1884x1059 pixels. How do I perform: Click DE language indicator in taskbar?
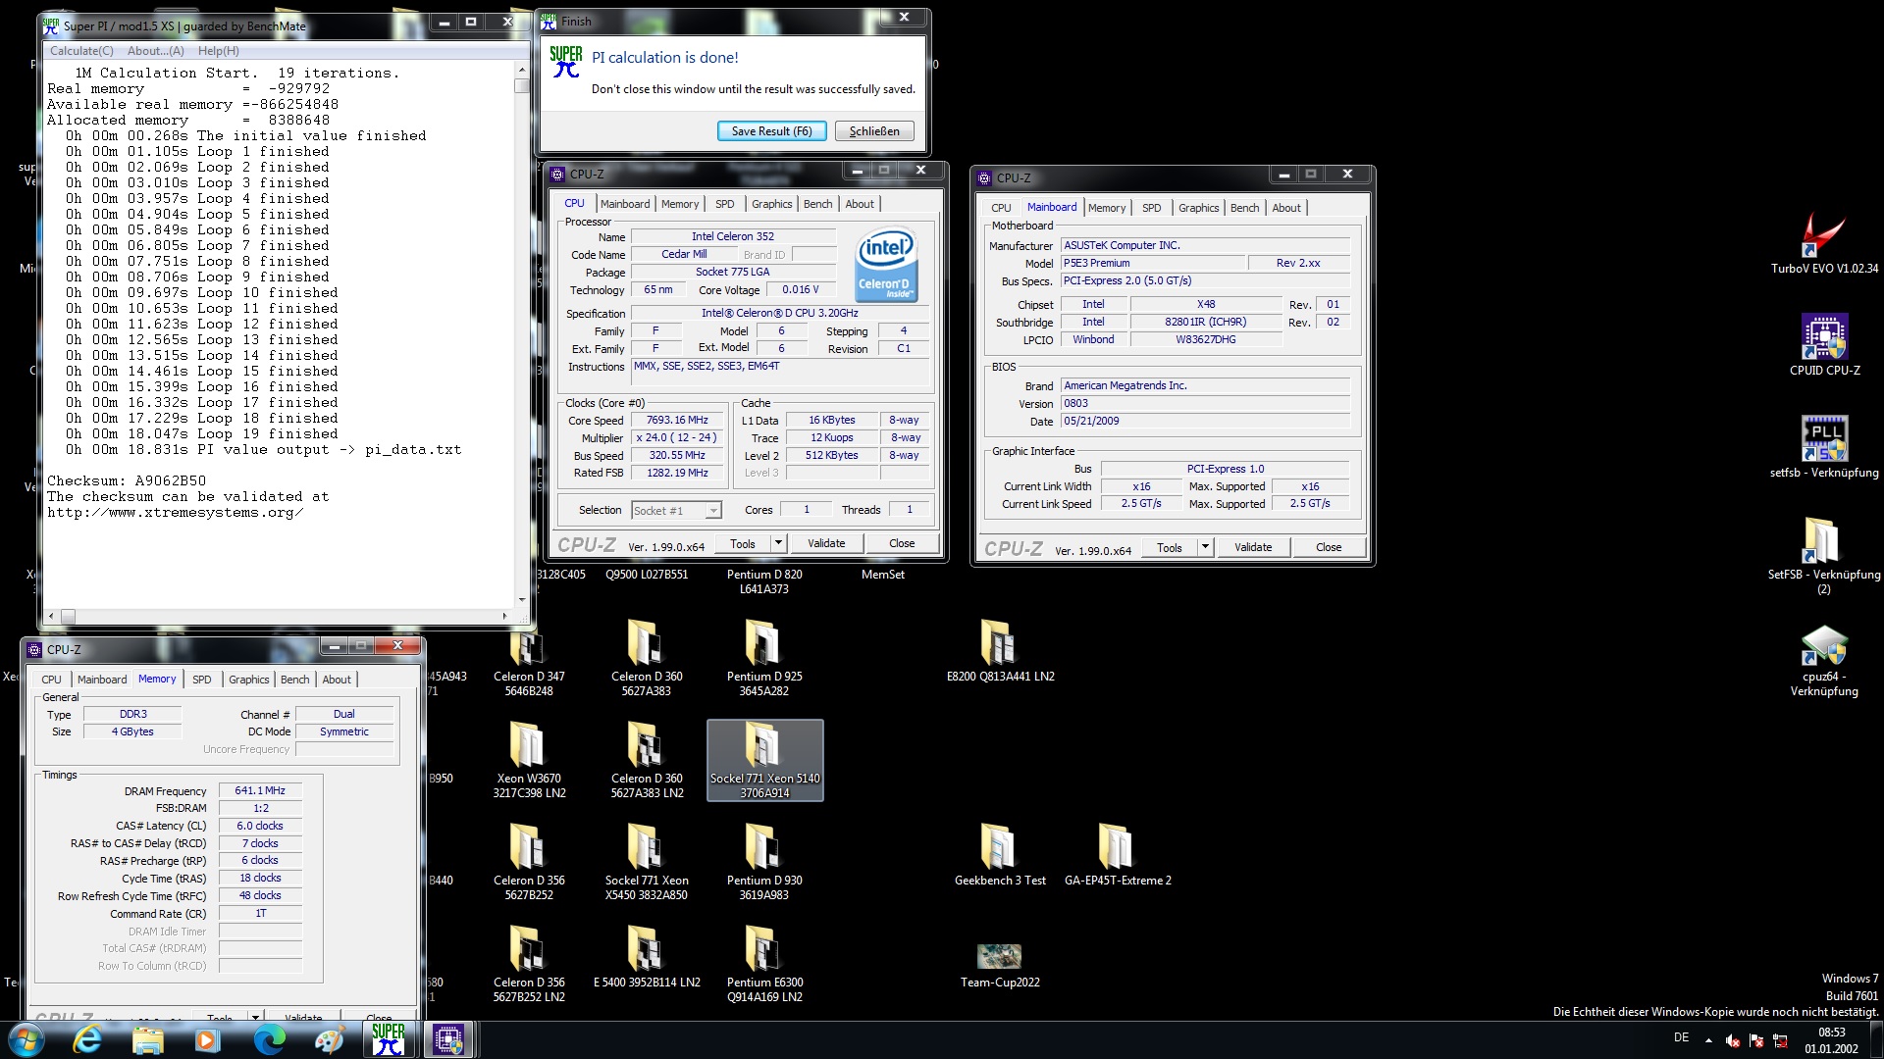1681,1037
